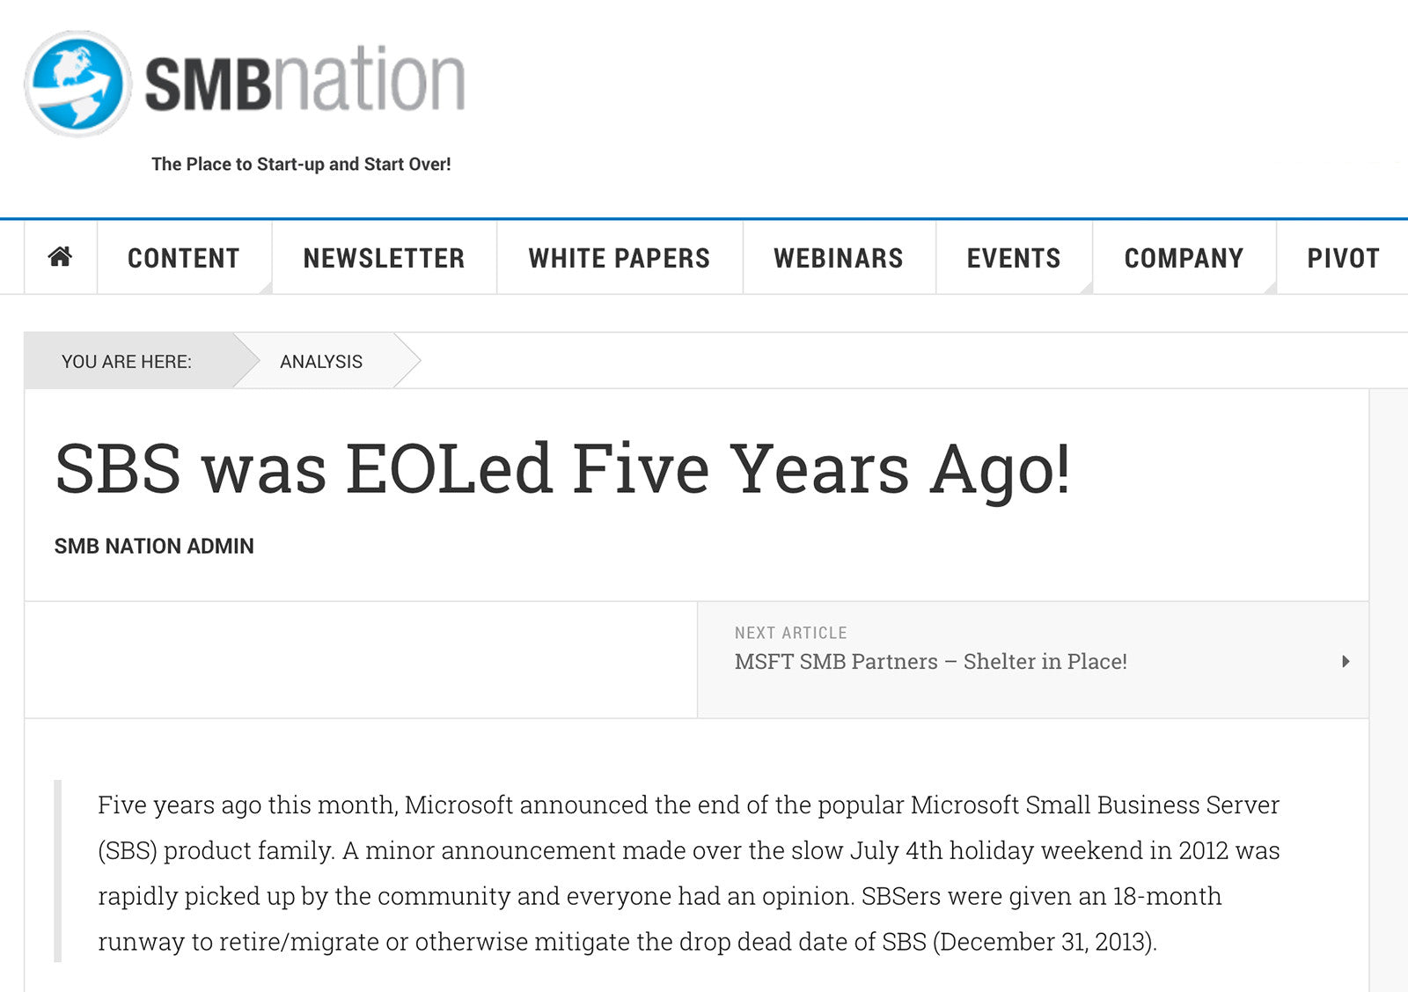Select the WHITE PAPERS navigation tab
This screenshot has width=1408, height=992.
pos(619,257)
